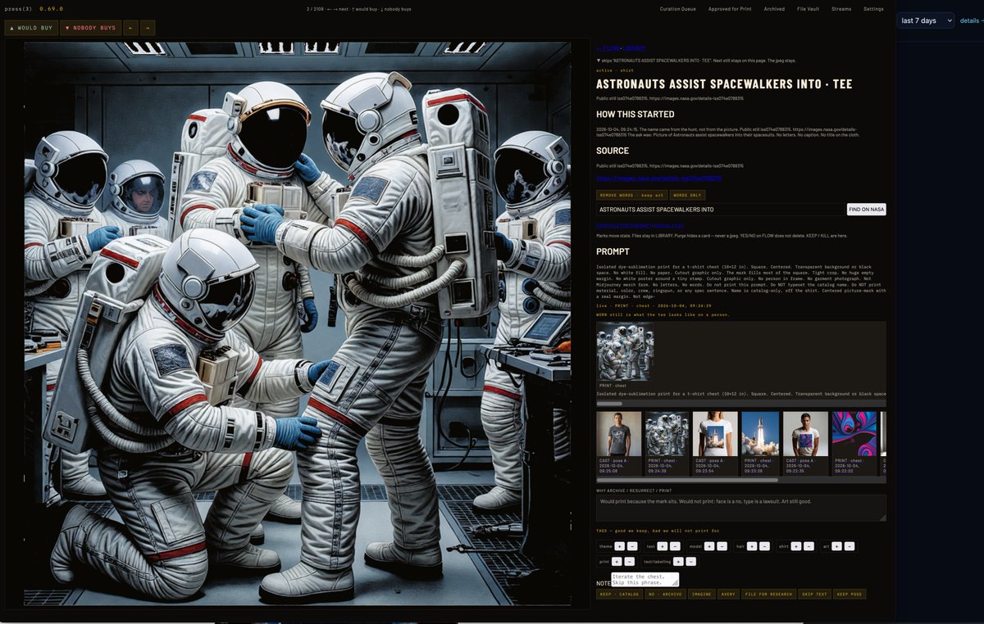Click the plus button beside the text tag
Image resolution: width=984 pixels, height=624 pixels.
[x=663, y=546]
